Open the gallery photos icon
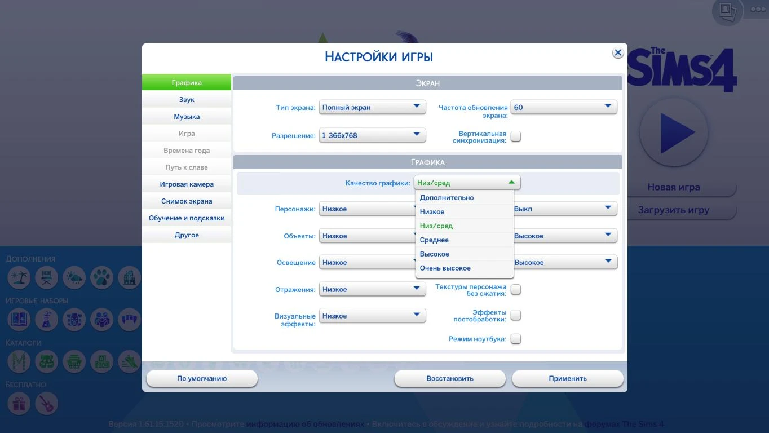This screenshot has width=769, height=433. coord(727,11)
